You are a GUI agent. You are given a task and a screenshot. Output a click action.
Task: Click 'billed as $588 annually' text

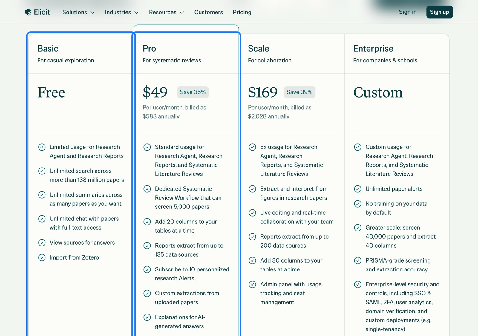174,112
